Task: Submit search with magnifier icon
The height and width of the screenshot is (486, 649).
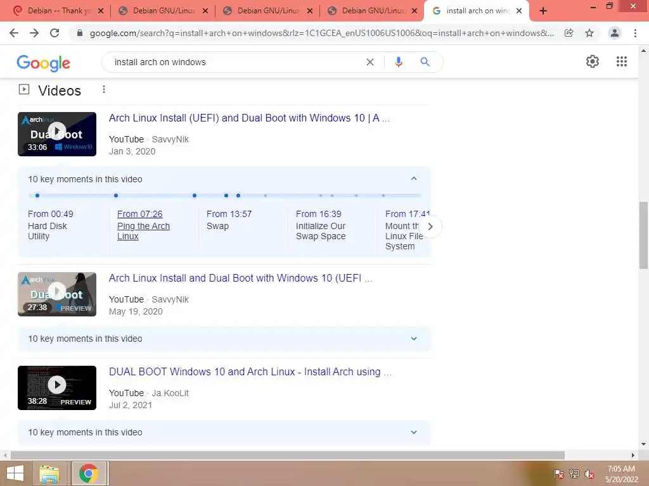Action: 425,62
